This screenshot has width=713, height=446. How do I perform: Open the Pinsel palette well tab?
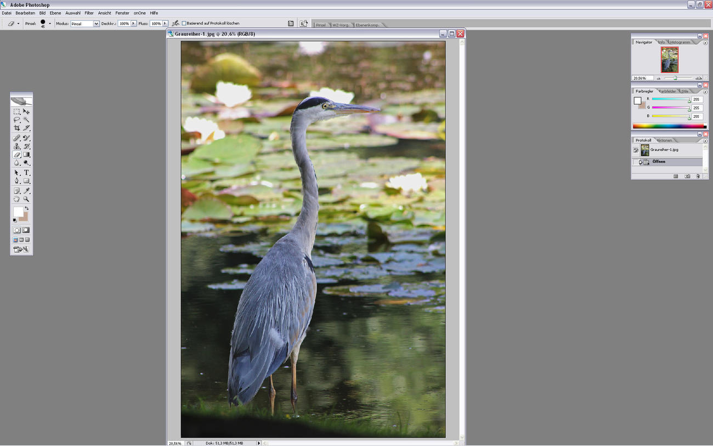click(321, 25)
